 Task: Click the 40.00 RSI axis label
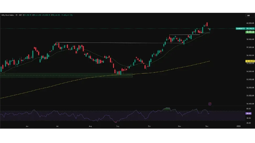pos(248,118)
